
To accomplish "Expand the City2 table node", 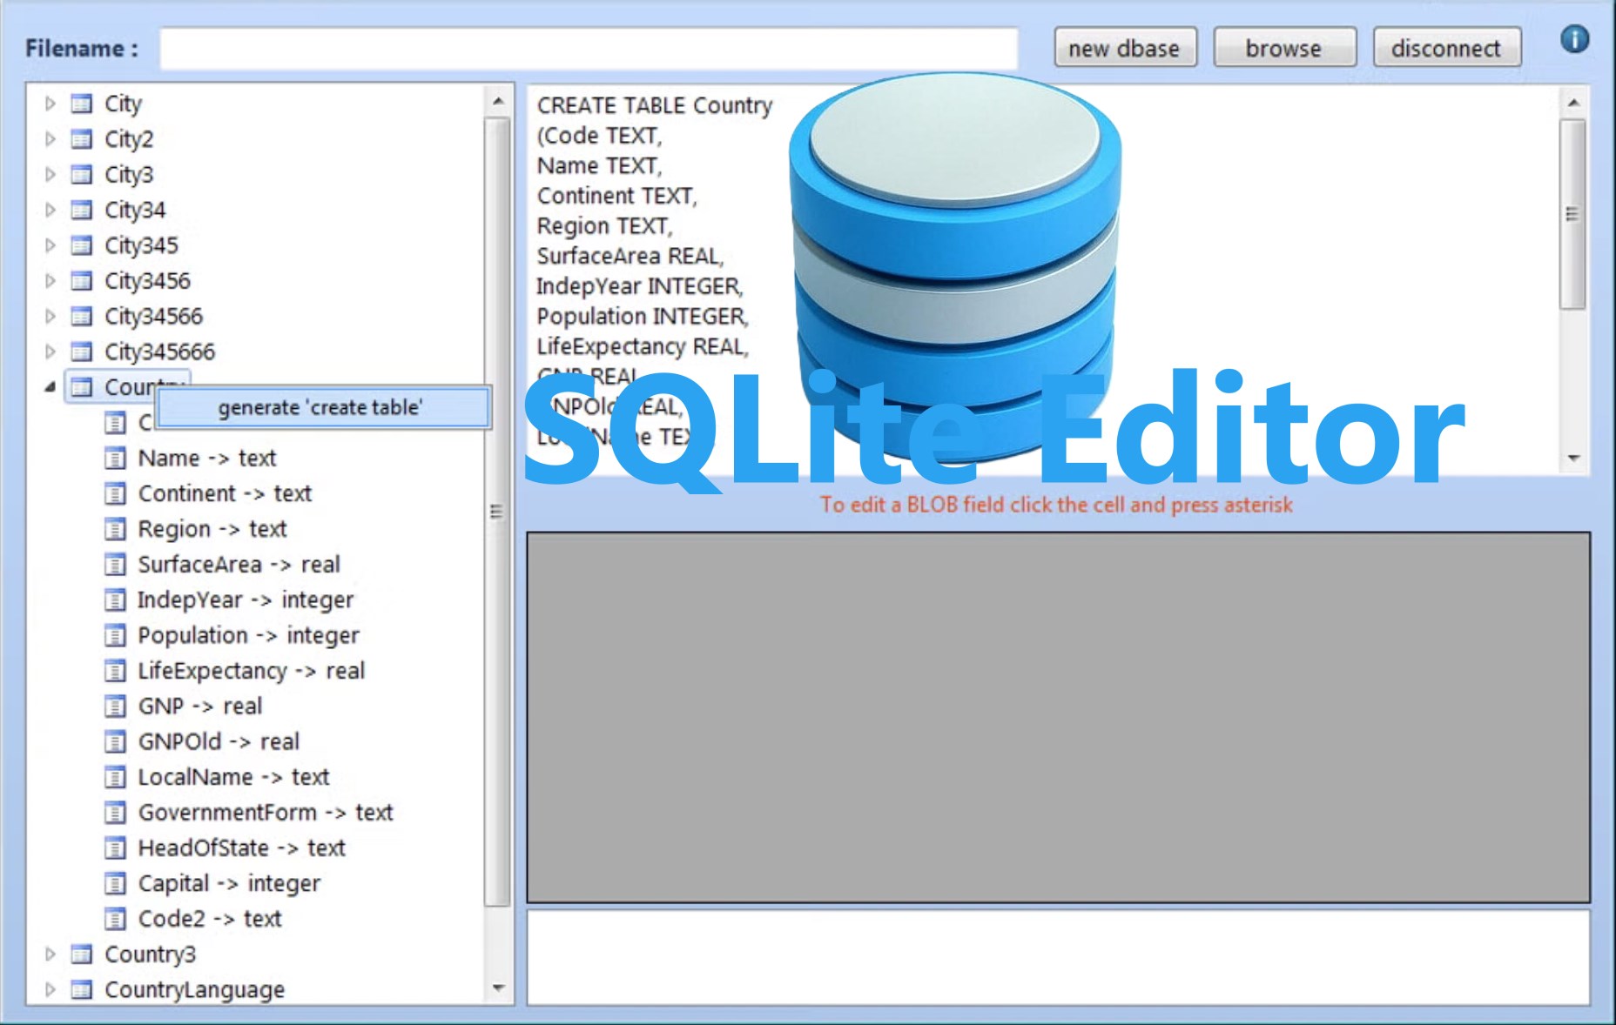I will (50, 139).
